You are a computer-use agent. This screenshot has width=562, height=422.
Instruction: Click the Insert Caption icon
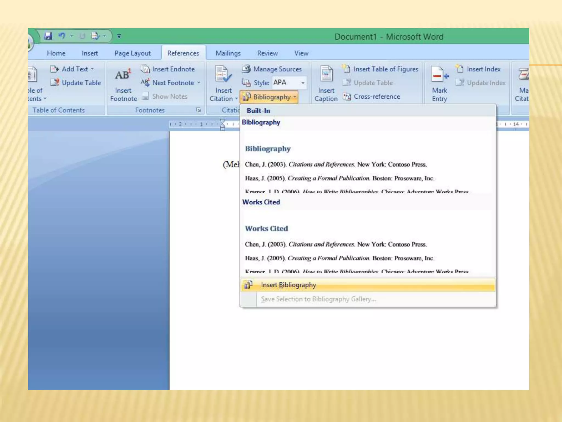click(326, 74)
